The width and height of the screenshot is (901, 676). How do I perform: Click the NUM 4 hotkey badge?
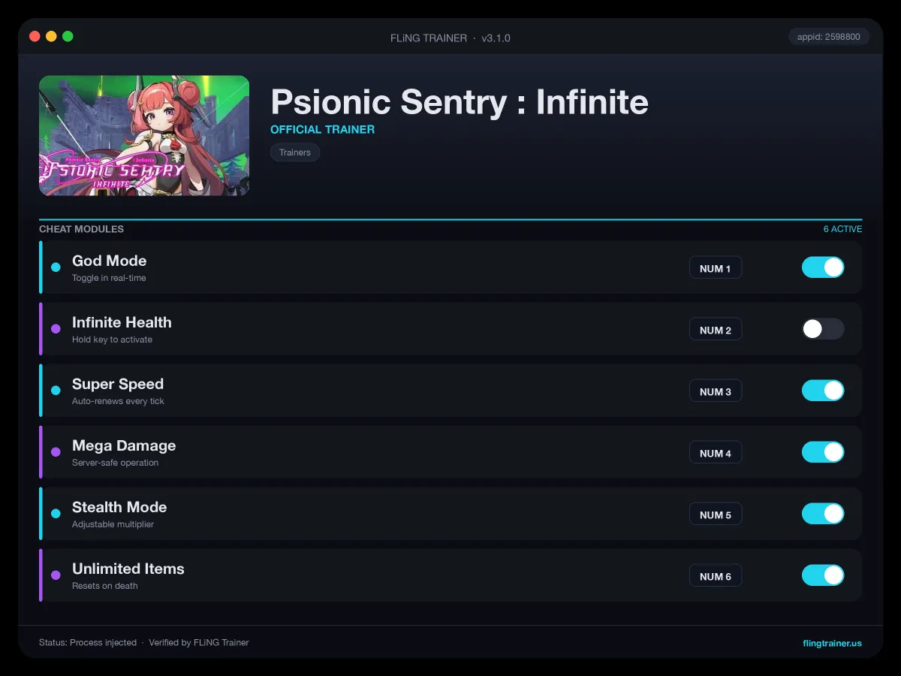point(716,453)
